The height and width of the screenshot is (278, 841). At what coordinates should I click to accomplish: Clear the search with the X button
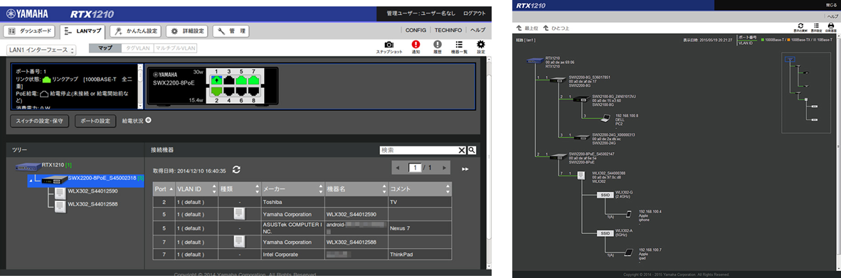click(x=462, y=150)
